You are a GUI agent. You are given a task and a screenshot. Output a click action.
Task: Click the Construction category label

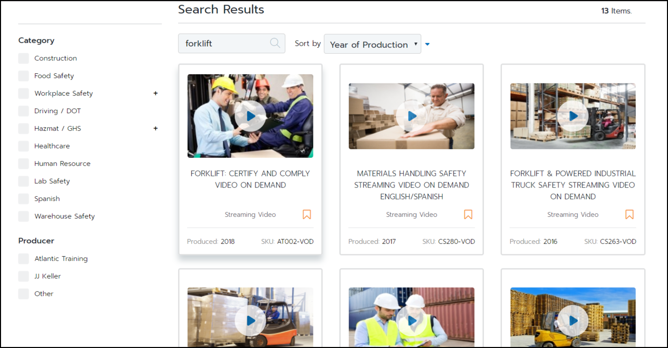click(55, 58)
